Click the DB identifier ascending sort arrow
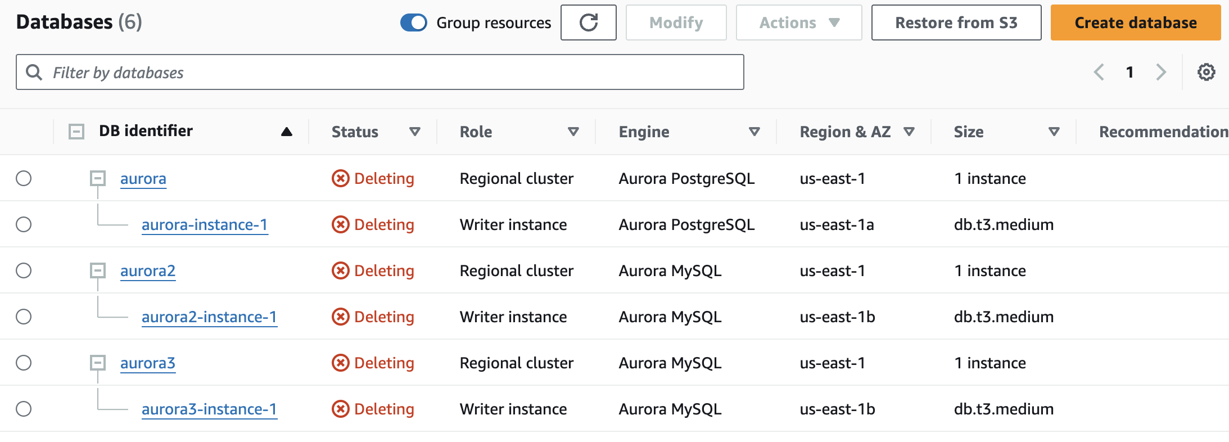 (287, 132)
